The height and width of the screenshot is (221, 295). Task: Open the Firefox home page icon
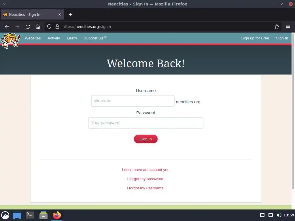pos(38,27)
